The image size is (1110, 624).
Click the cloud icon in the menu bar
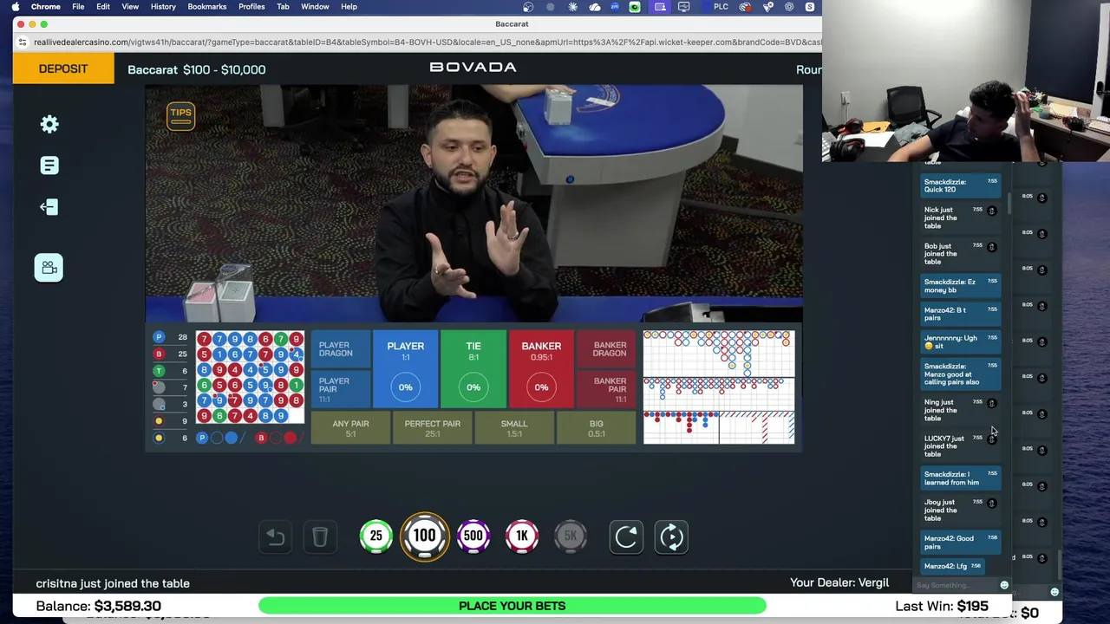tap(594, 7)
